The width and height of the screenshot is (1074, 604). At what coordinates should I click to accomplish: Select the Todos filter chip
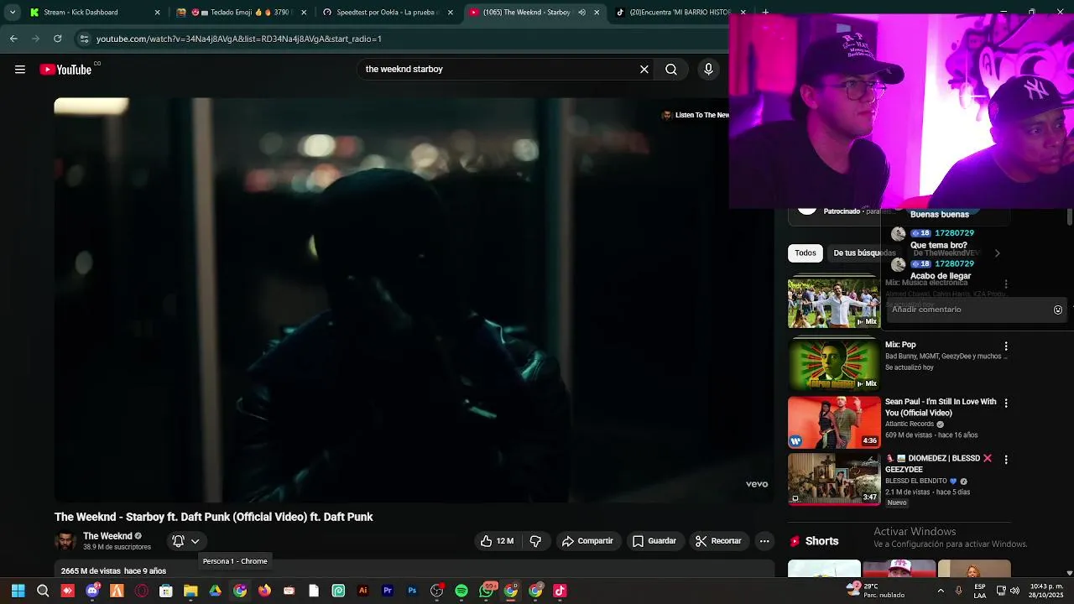(805, 253)
